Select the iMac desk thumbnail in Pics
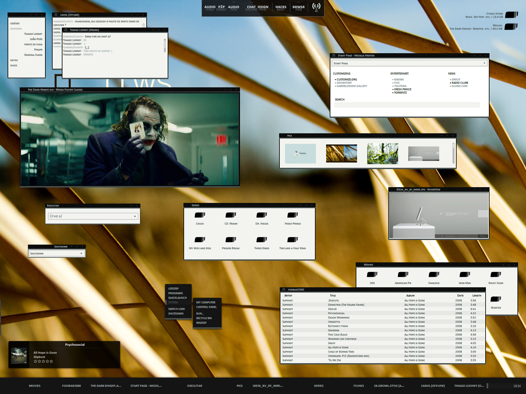Screen dimensions: 526x394 coord(424,154)
